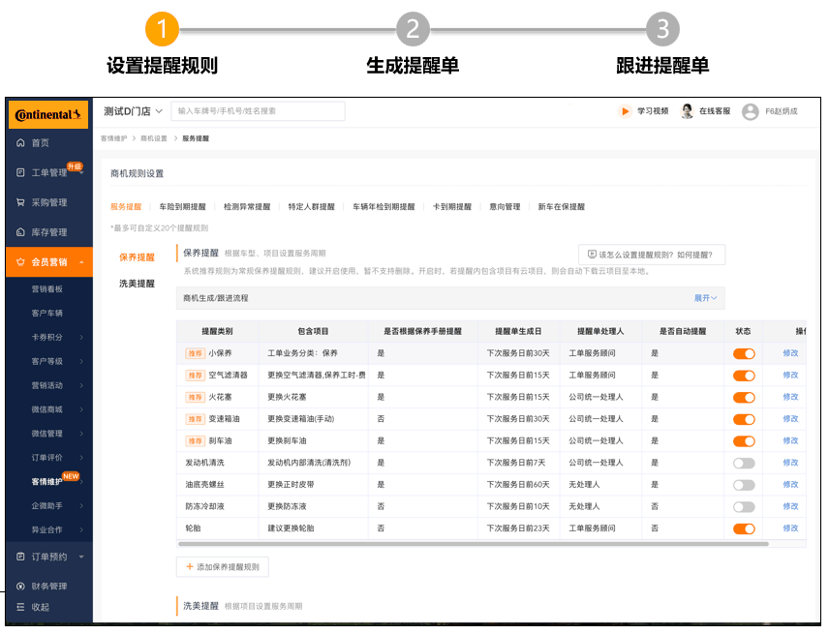Click 修改 for the 小保养 row

click(790, 353)
